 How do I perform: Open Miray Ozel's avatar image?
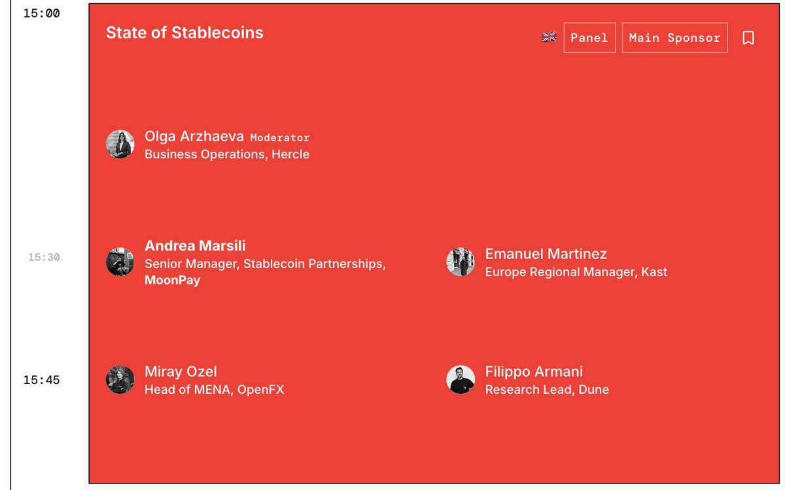pos(120,379)
